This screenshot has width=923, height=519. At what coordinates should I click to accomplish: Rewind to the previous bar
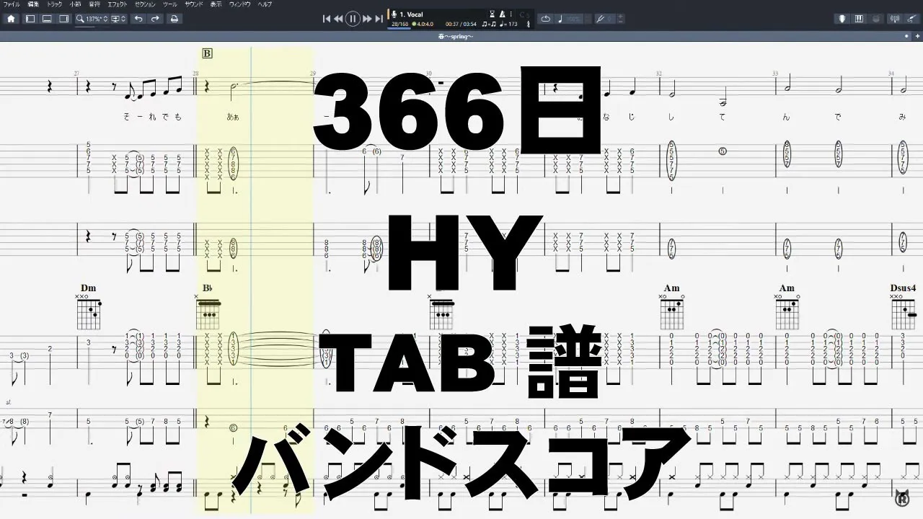point(338,19)
